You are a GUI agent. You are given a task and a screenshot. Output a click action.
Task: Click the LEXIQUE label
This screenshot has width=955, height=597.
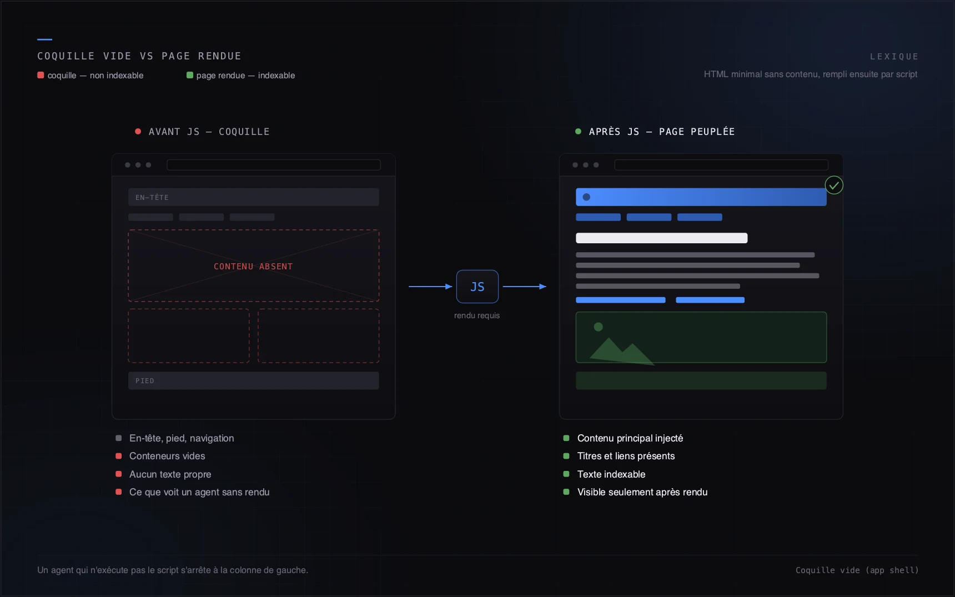tap(894, 57)
